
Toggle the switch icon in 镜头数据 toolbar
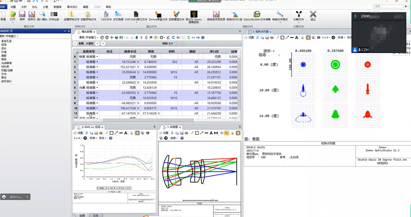coord(178,38)
